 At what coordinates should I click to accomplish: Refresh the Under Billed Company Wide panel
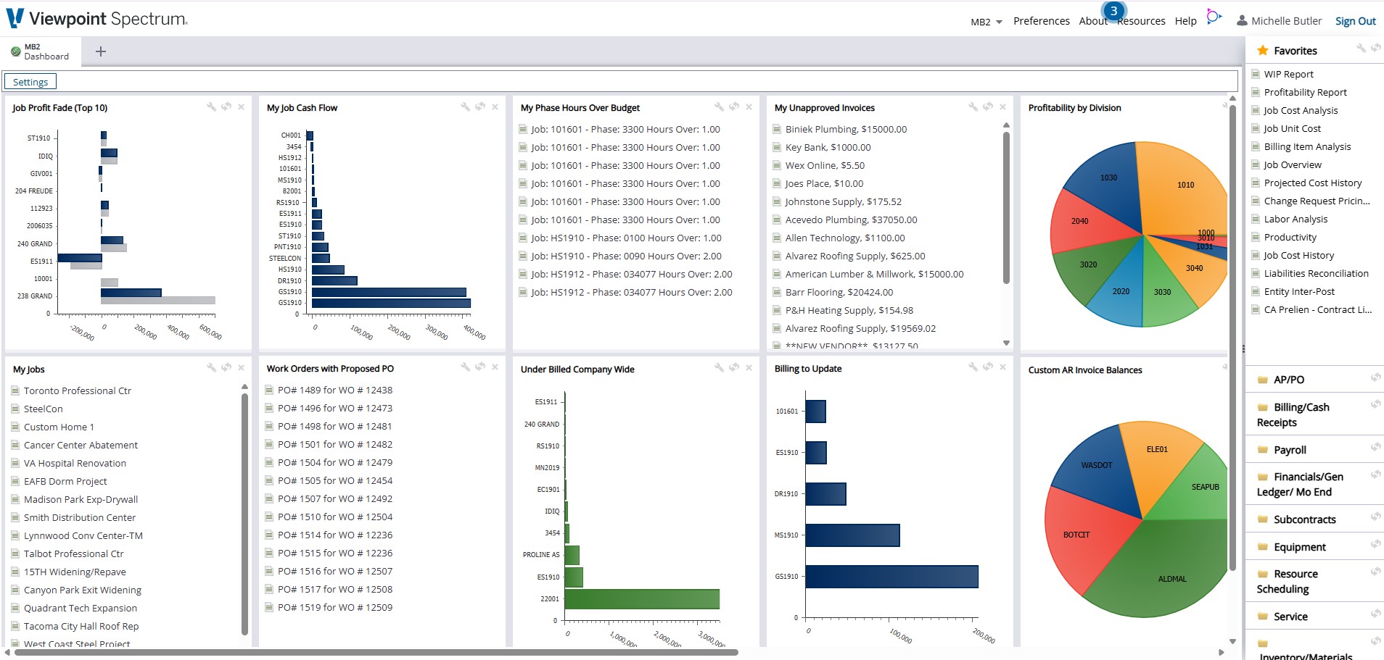pos(734,367)
